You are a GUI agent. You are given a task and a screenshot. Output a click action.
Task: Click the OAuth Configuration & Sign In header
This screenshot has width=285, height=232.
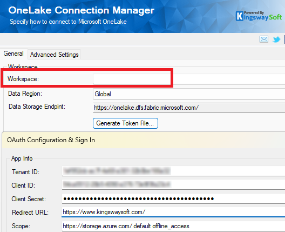tap(51, 140)
